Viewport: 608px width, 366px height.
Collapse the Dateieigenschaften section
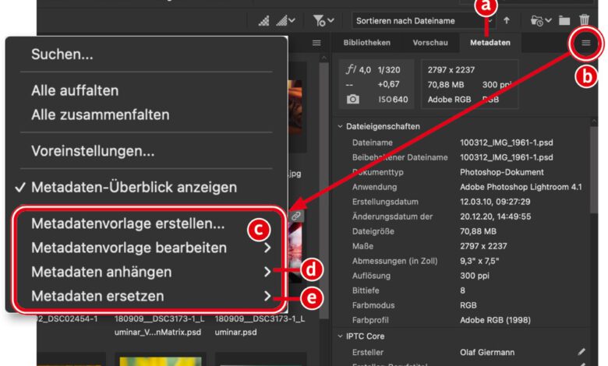[340, 126]
